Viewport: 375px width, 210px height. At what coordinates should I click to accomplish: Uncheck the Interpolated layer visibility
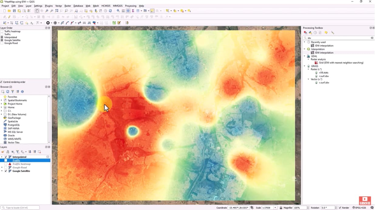(6, 157)
